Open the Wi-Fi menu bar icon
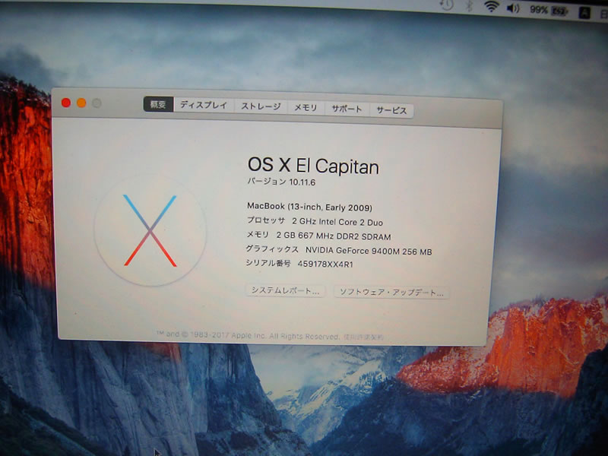 pos(491,7)
